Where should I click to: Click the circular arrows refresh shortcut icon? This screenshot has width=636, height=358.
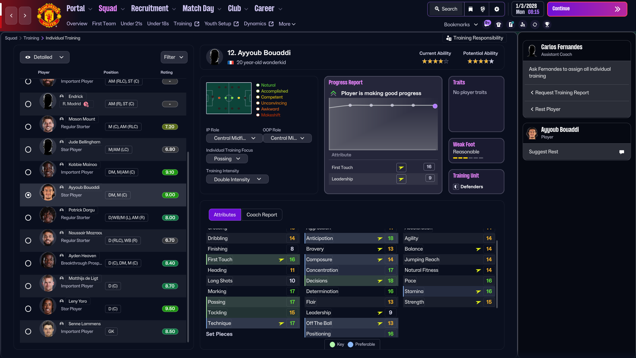(x=535, y=25)
